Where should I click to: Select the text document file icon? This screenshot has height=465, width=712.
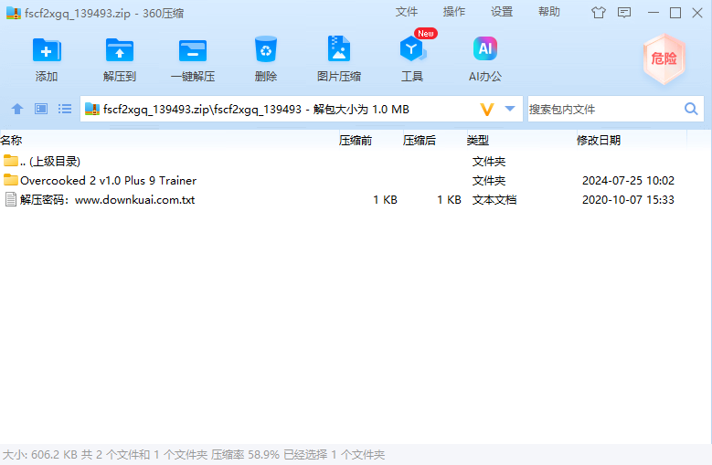pos(10,199)
